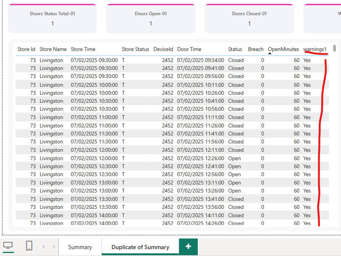Switch to mobile layout view icon
This screenshot has height=256, width=341.
click(29, 246)
